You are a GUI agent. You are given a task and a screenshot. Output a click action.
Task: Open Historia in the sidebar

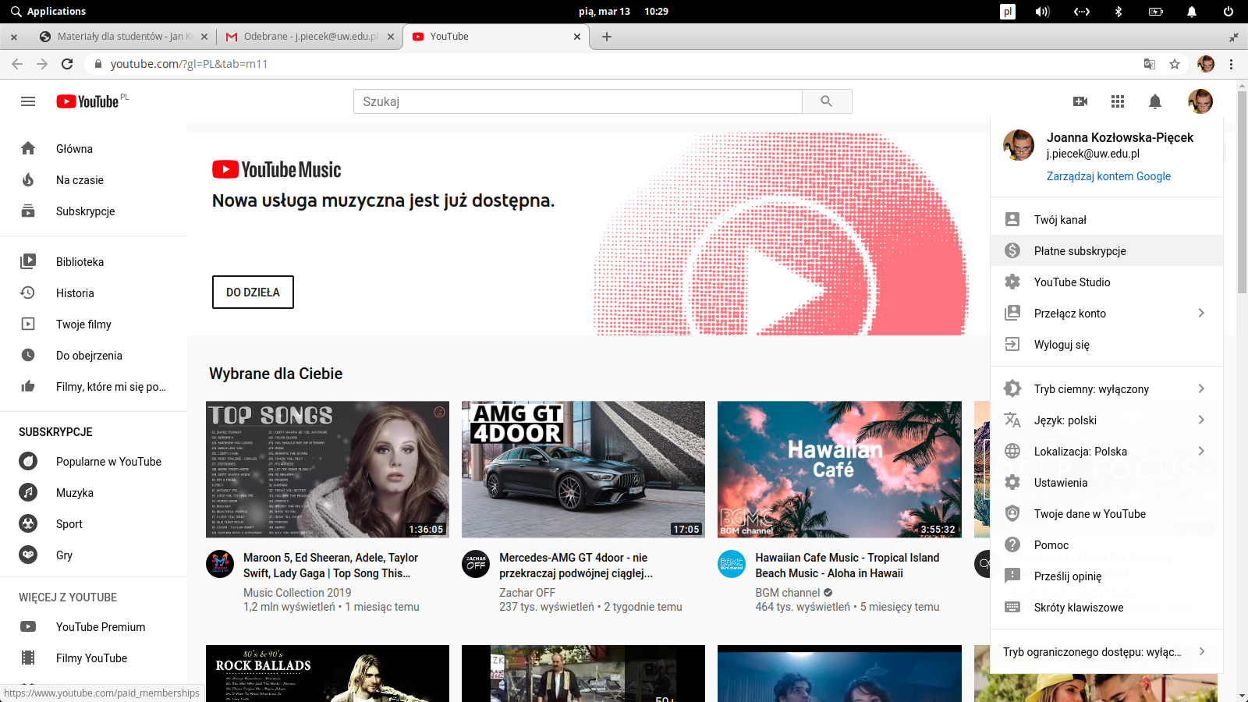tap(94, 293)
